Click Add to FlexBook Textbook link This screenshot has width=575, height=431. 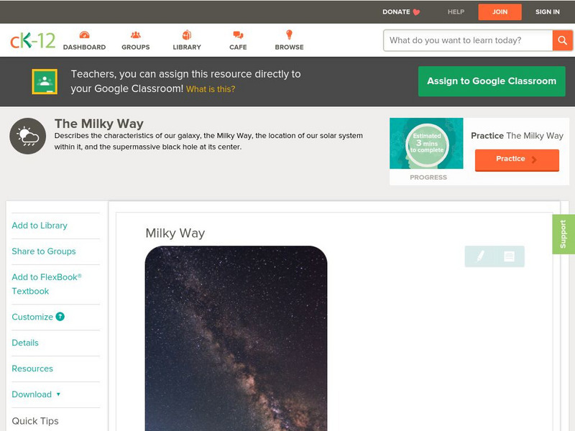[x=47, y=284]
